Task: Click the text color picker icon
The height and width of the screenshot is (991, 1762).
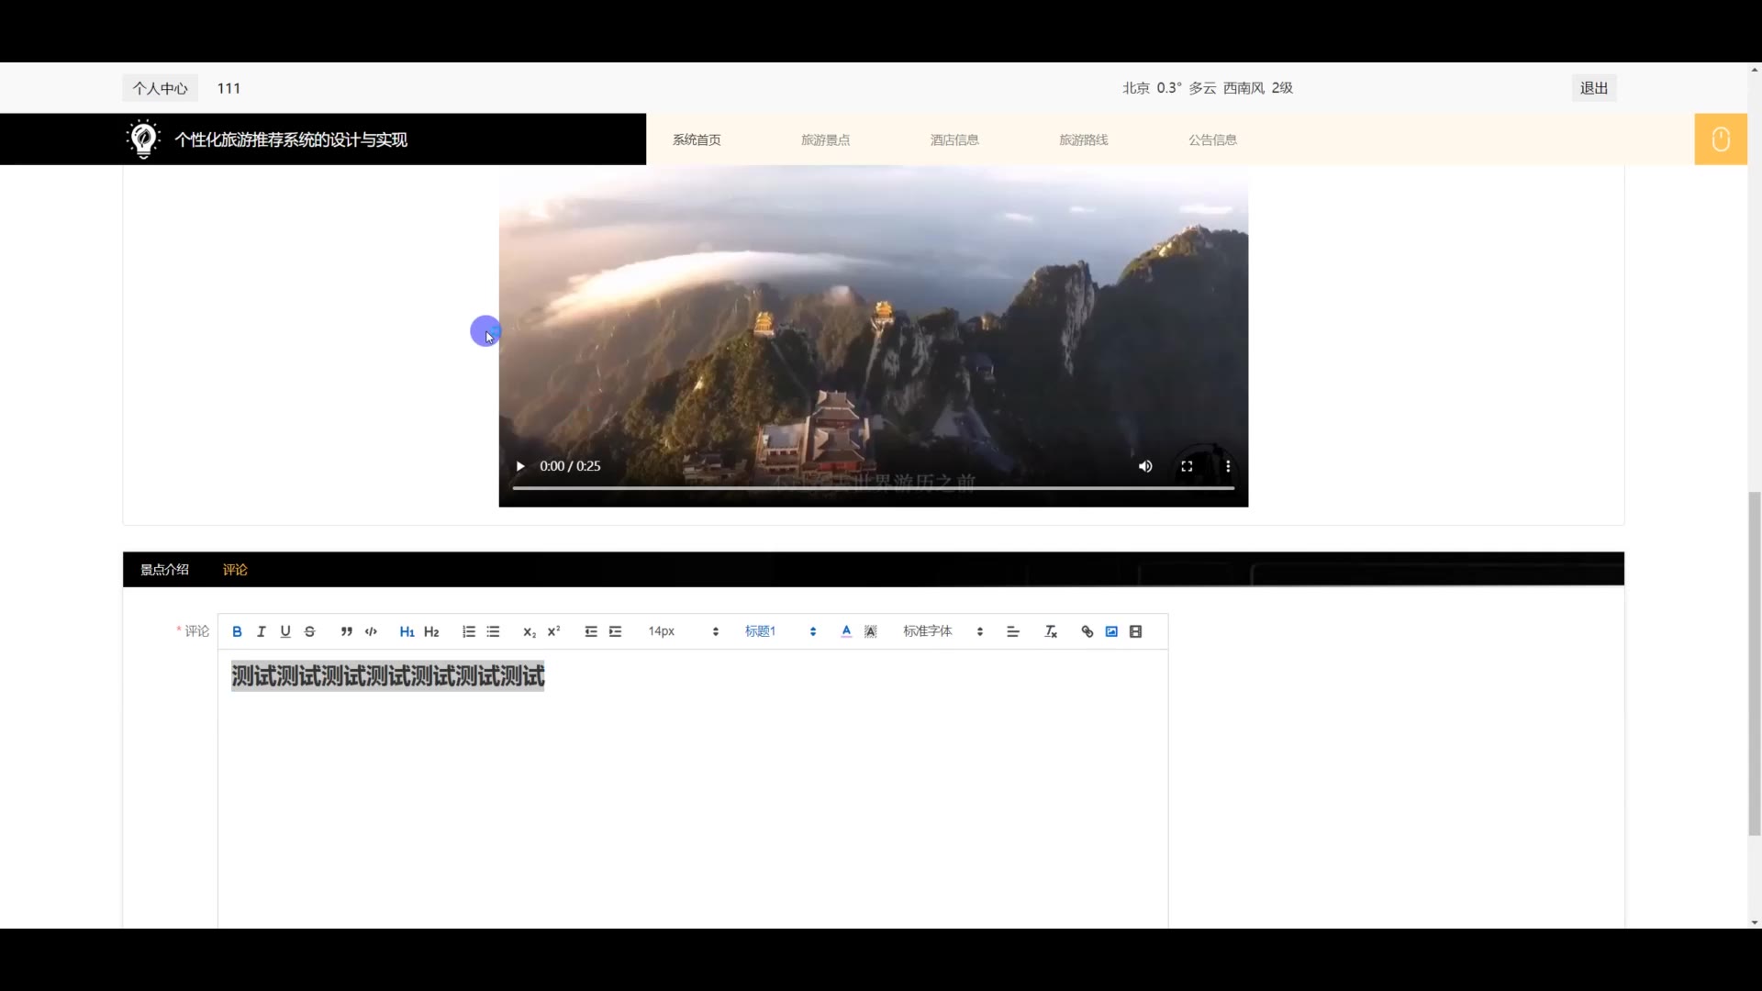Action: tap(846, 631)
